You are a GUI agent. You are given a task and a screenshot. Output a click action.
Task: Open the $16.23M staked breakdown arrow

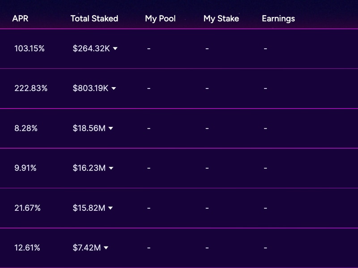pyautogui.click(x=111, y=168)
